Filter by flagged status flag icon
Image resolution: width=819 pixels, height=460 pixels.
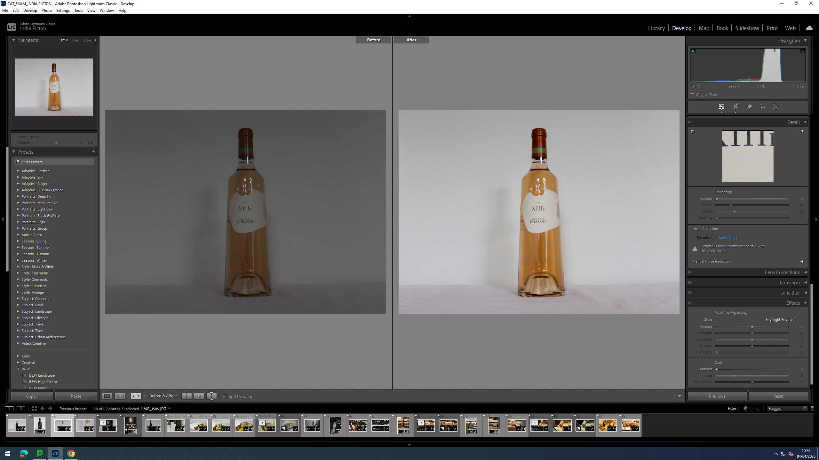coord(745,409)
